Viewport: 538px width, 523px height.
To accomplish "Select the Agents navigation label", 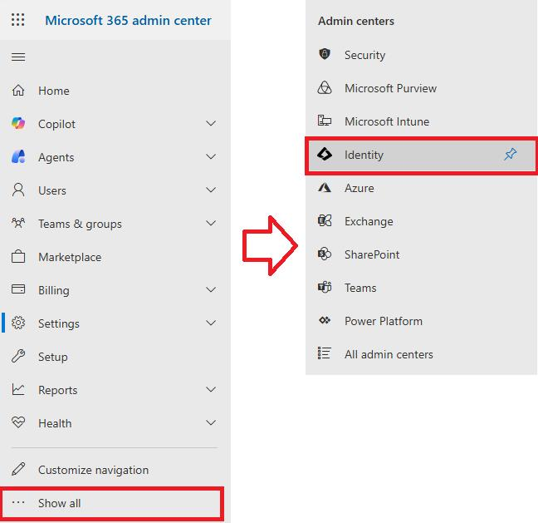I will pos(56,157).
